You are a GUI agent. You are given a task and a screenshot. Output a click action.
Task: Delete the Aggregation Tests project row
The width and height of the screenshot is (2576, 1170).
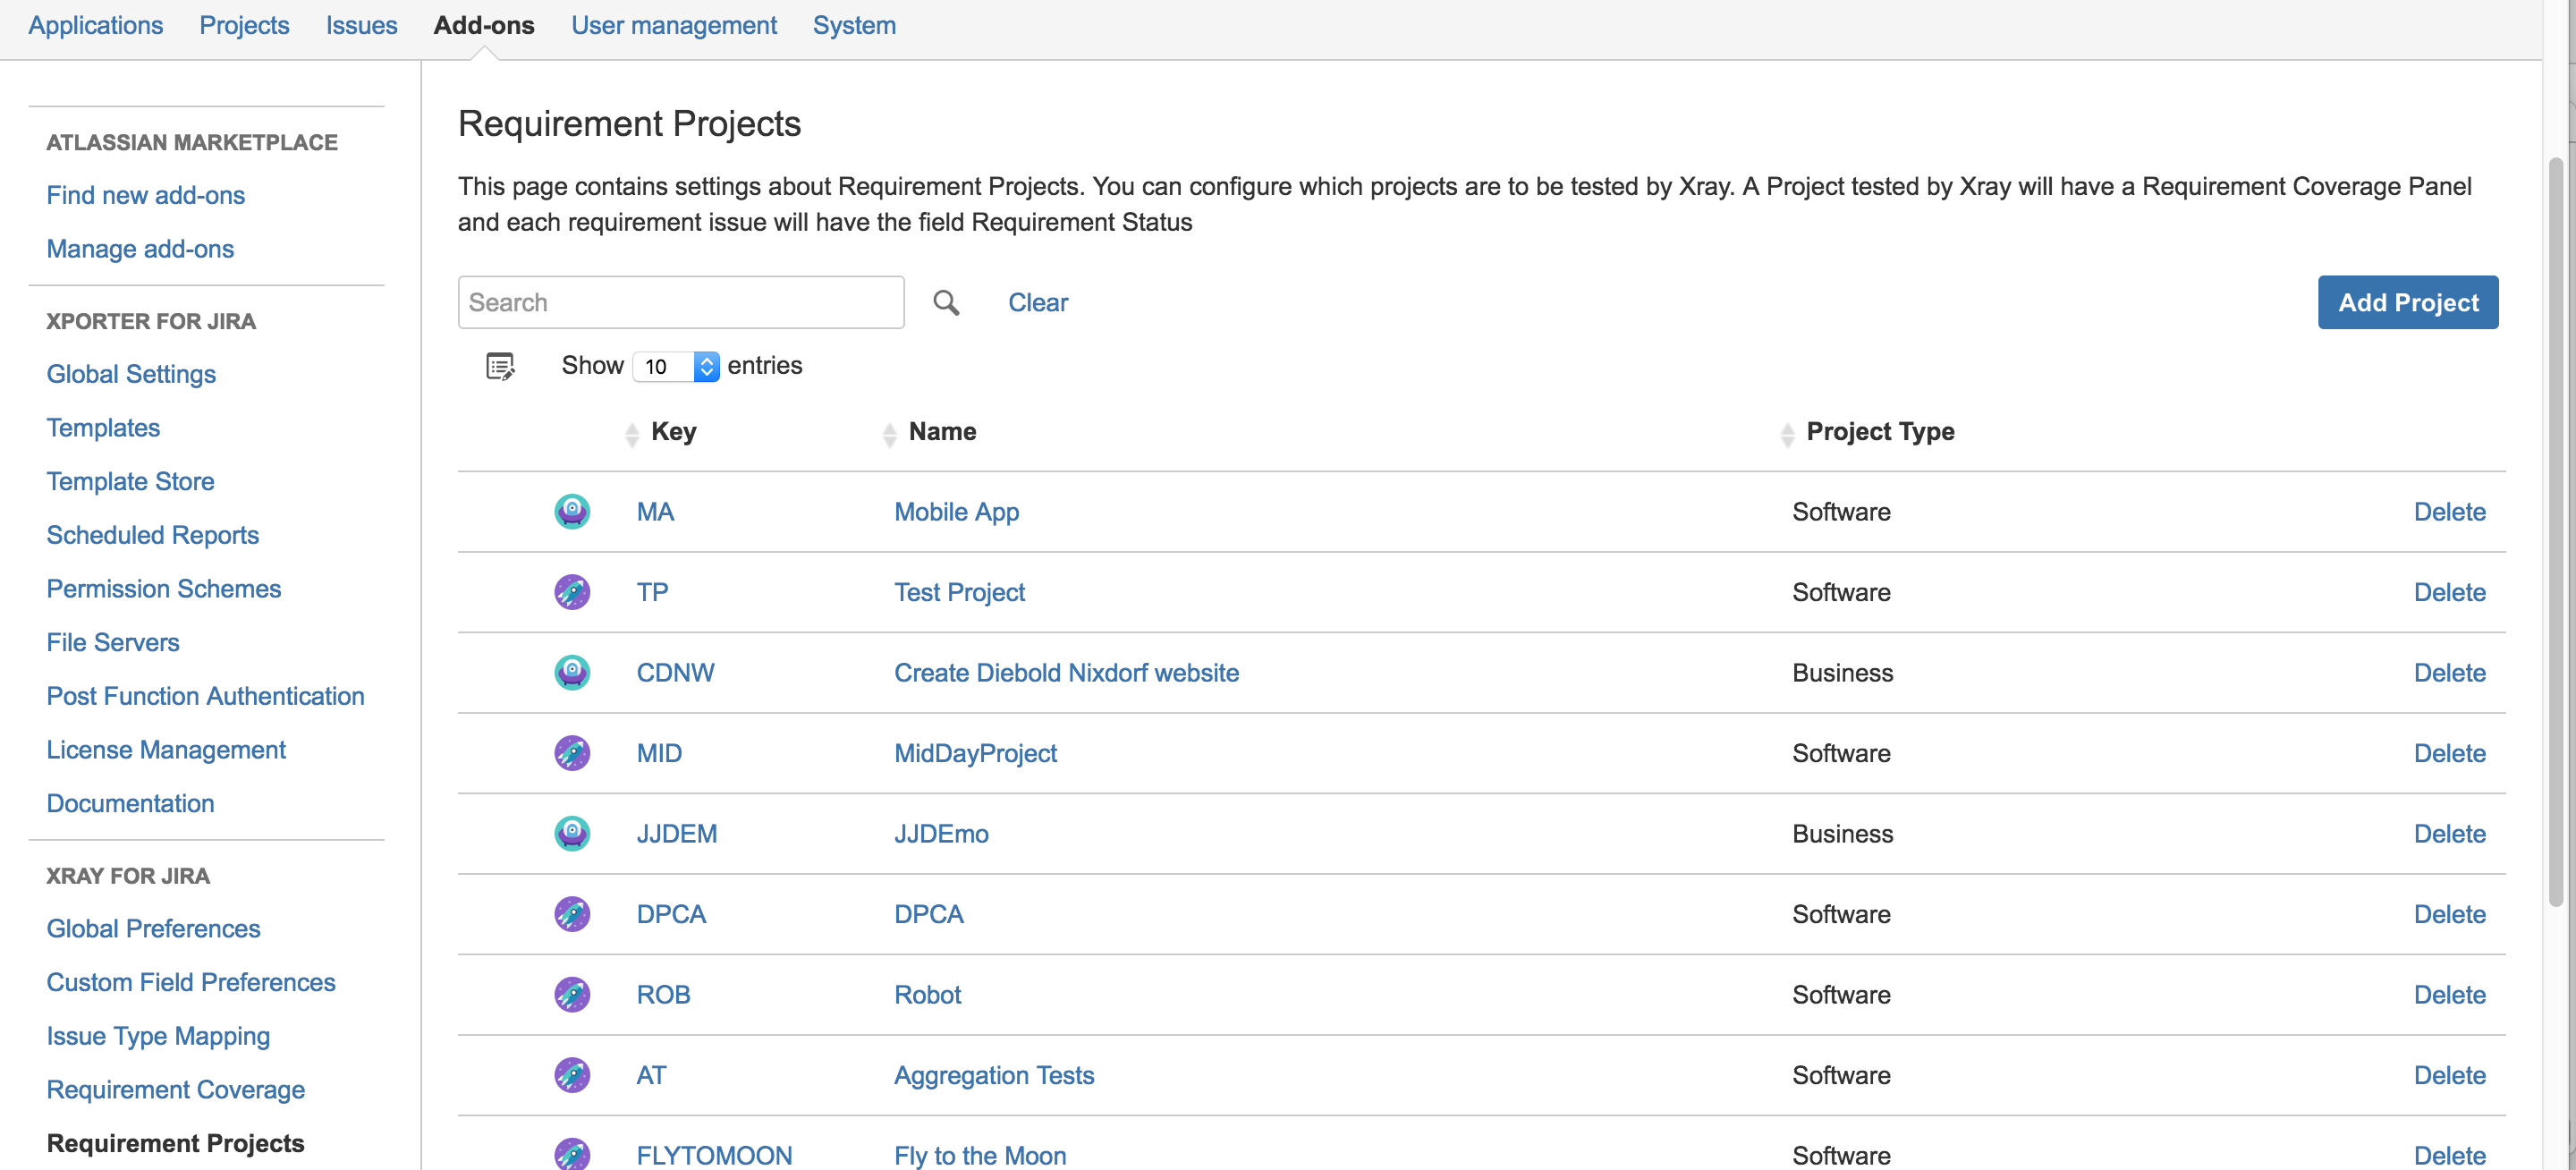tap(2449, 1075)
